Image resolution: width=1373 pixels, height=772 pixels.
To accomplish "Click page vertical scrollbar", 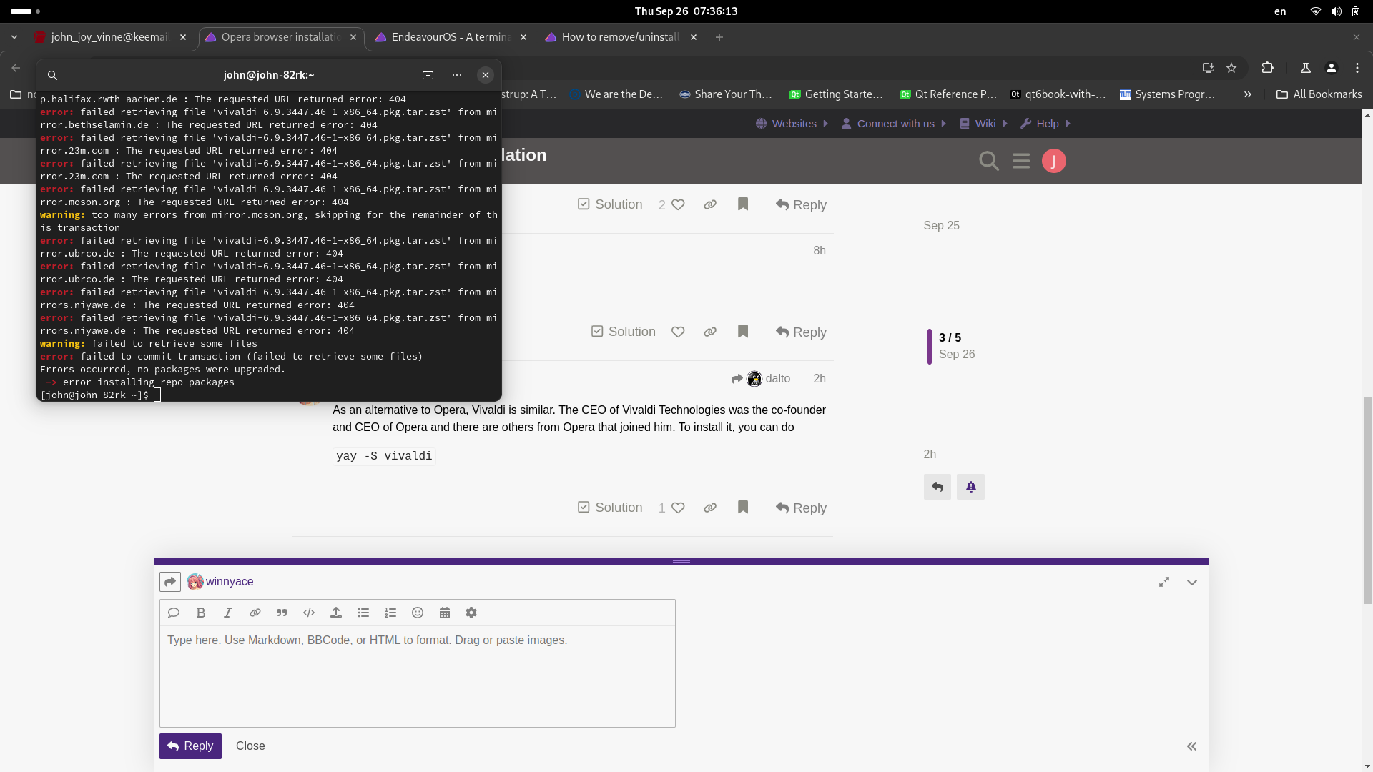I will pos(1367,500).
